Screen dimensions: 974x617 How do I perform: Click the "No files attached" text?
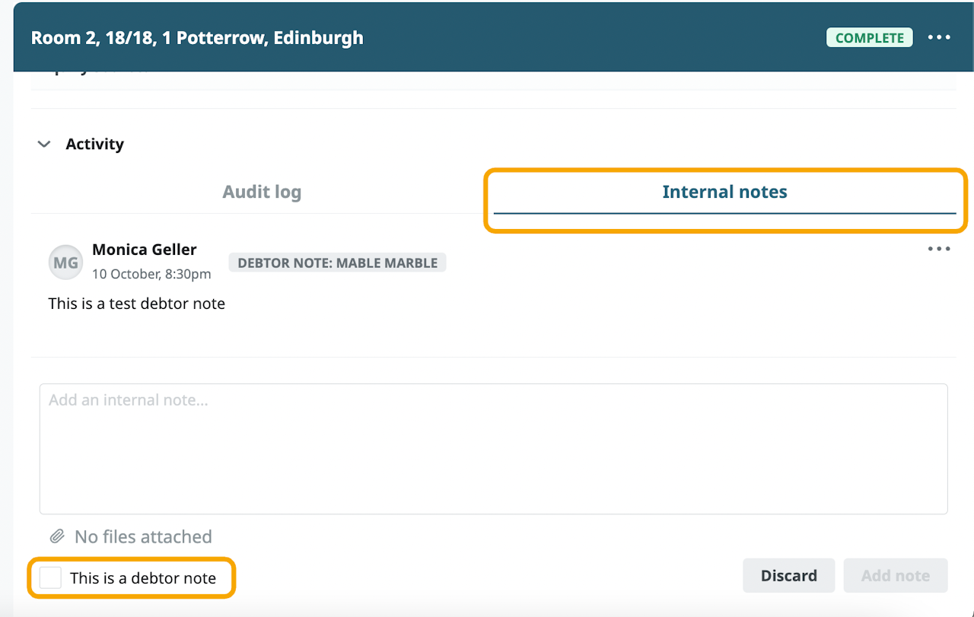[143, 537]
